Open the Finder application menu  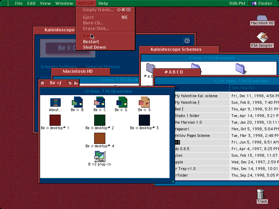coord(262,3)
